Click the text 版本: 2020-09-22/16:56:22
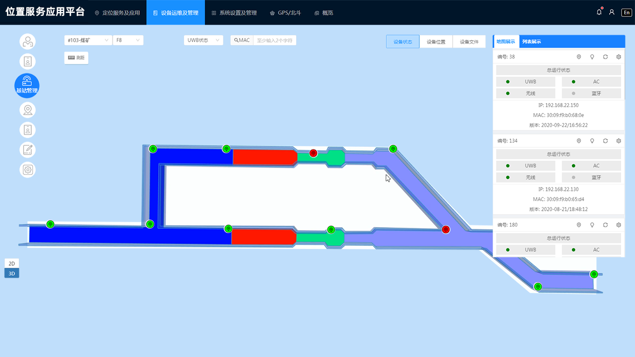Image resolution: width=635 pixels, height=357 pixels. pos(559,125)
